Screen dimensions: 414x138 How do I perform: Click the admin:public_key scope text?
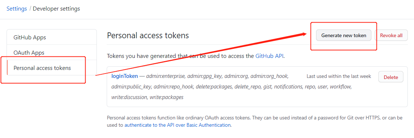[x=131, y=87]
